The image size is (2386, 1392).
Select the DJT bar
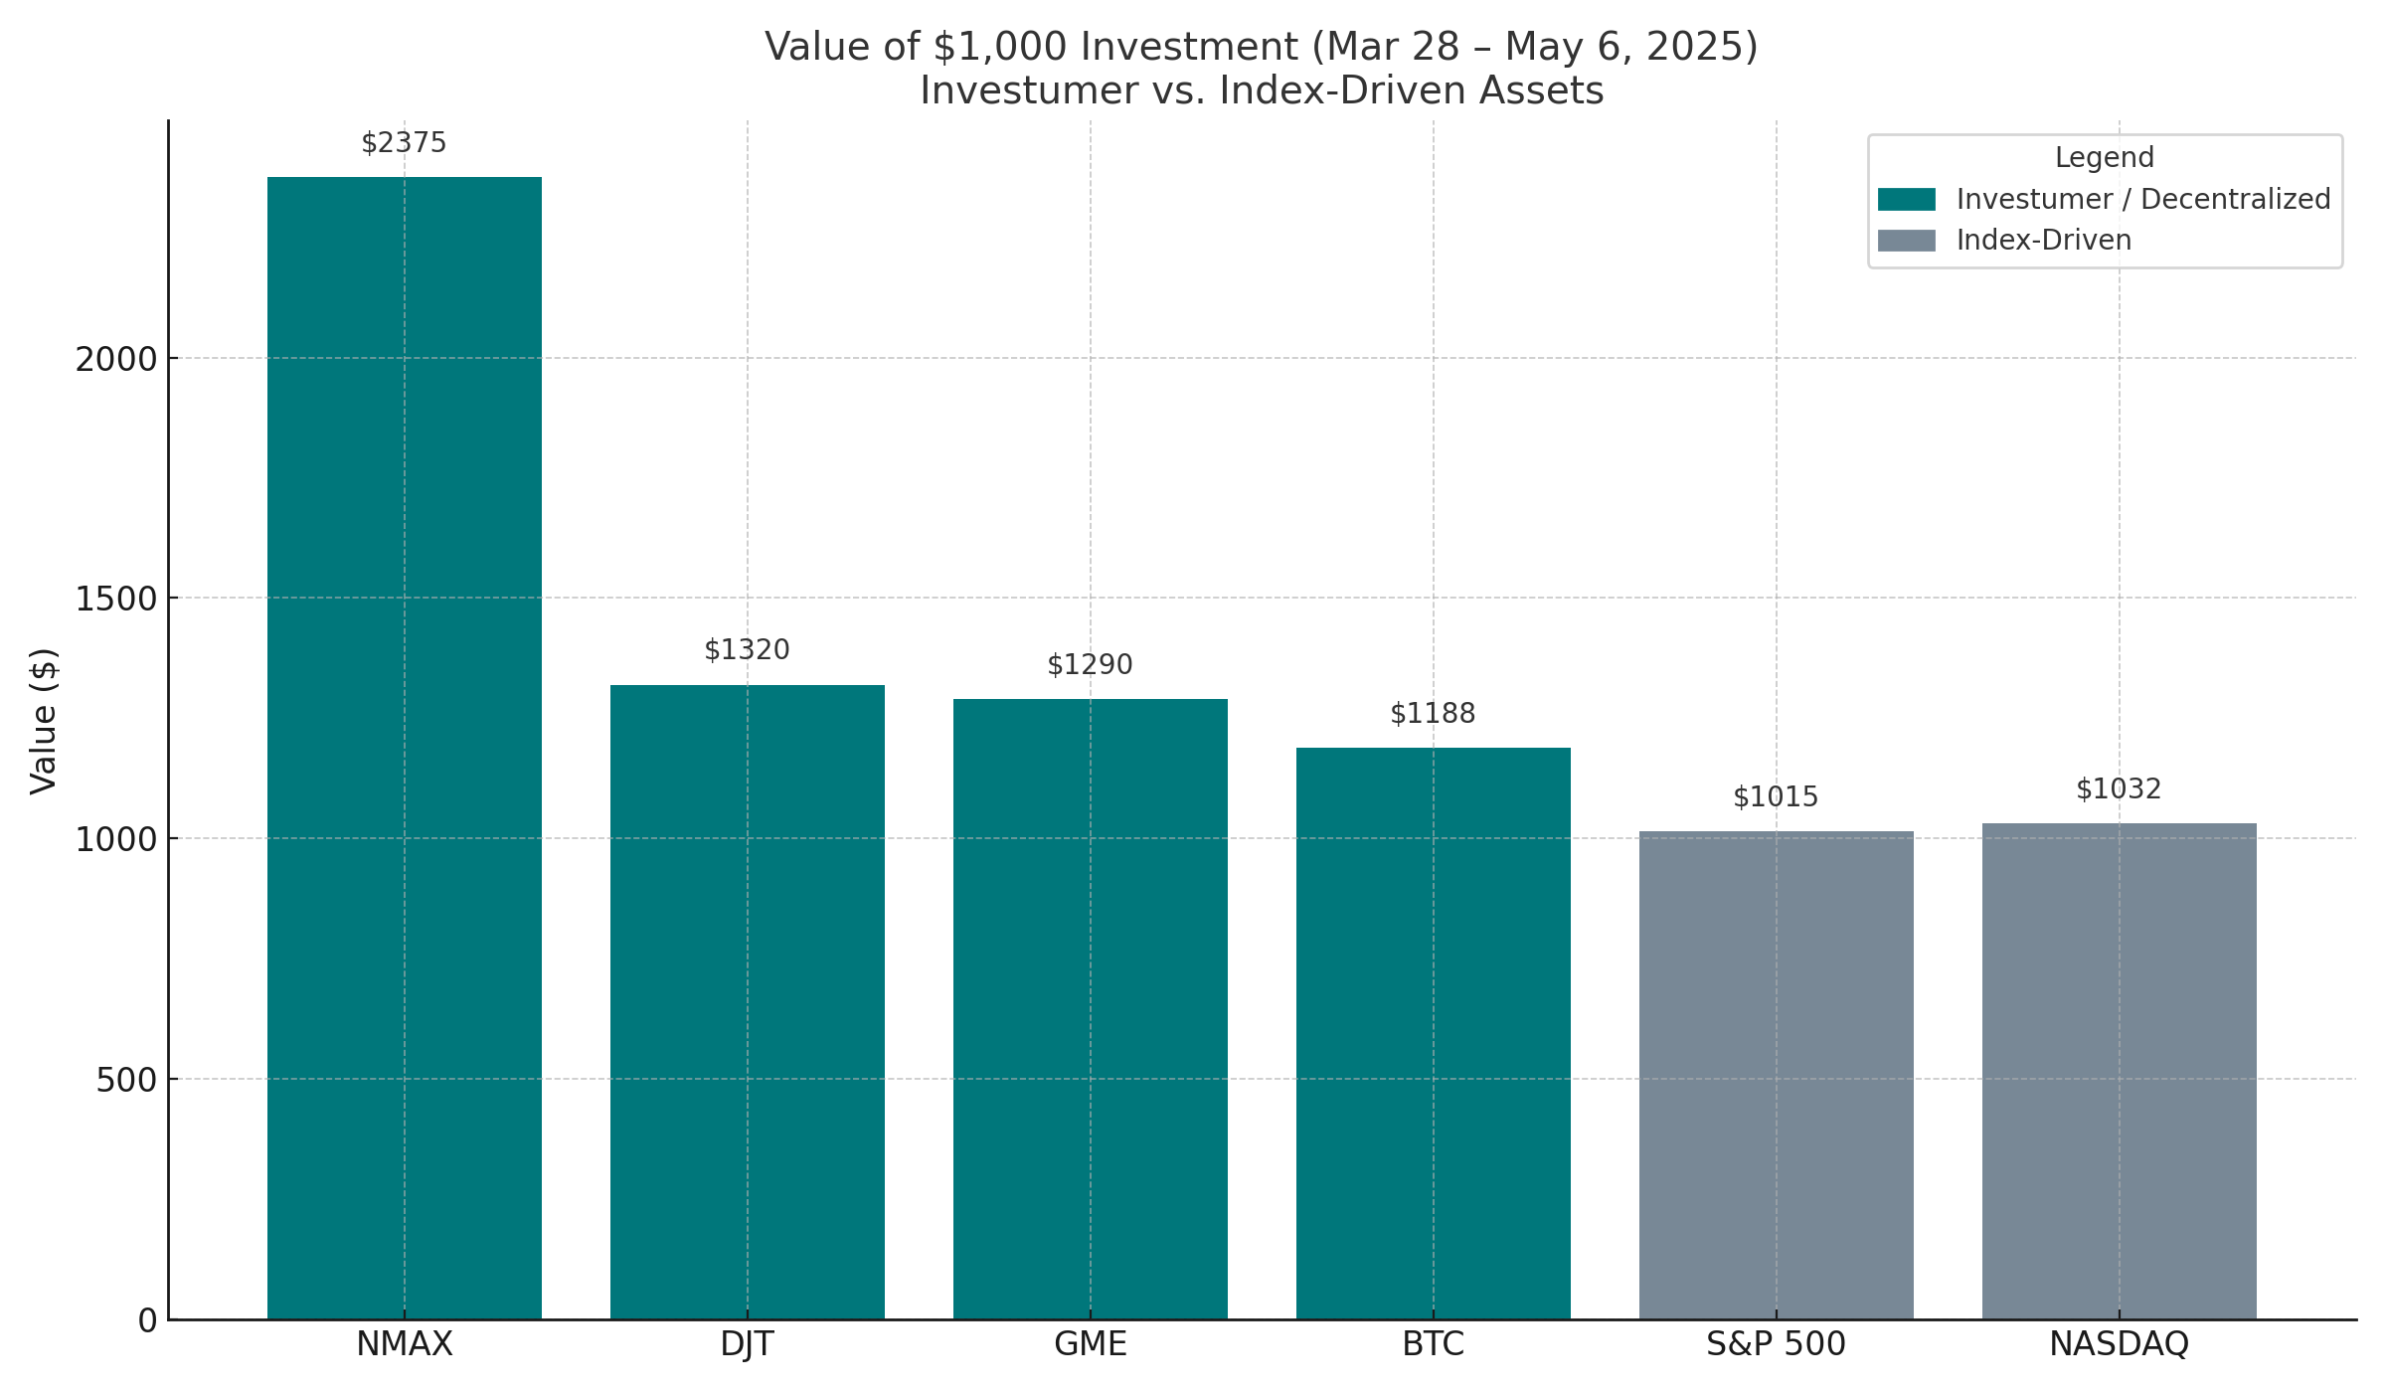(748, 1002)
